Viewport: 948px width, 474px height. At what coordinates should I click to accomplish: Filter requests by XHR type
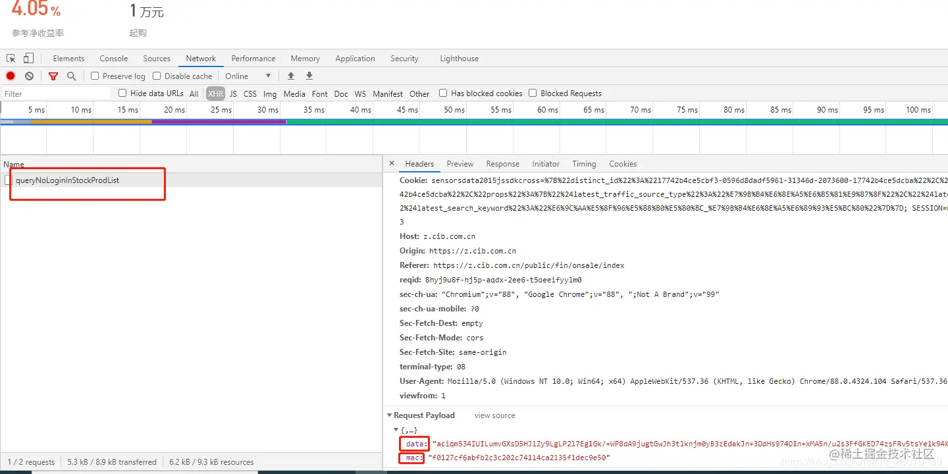216,93
